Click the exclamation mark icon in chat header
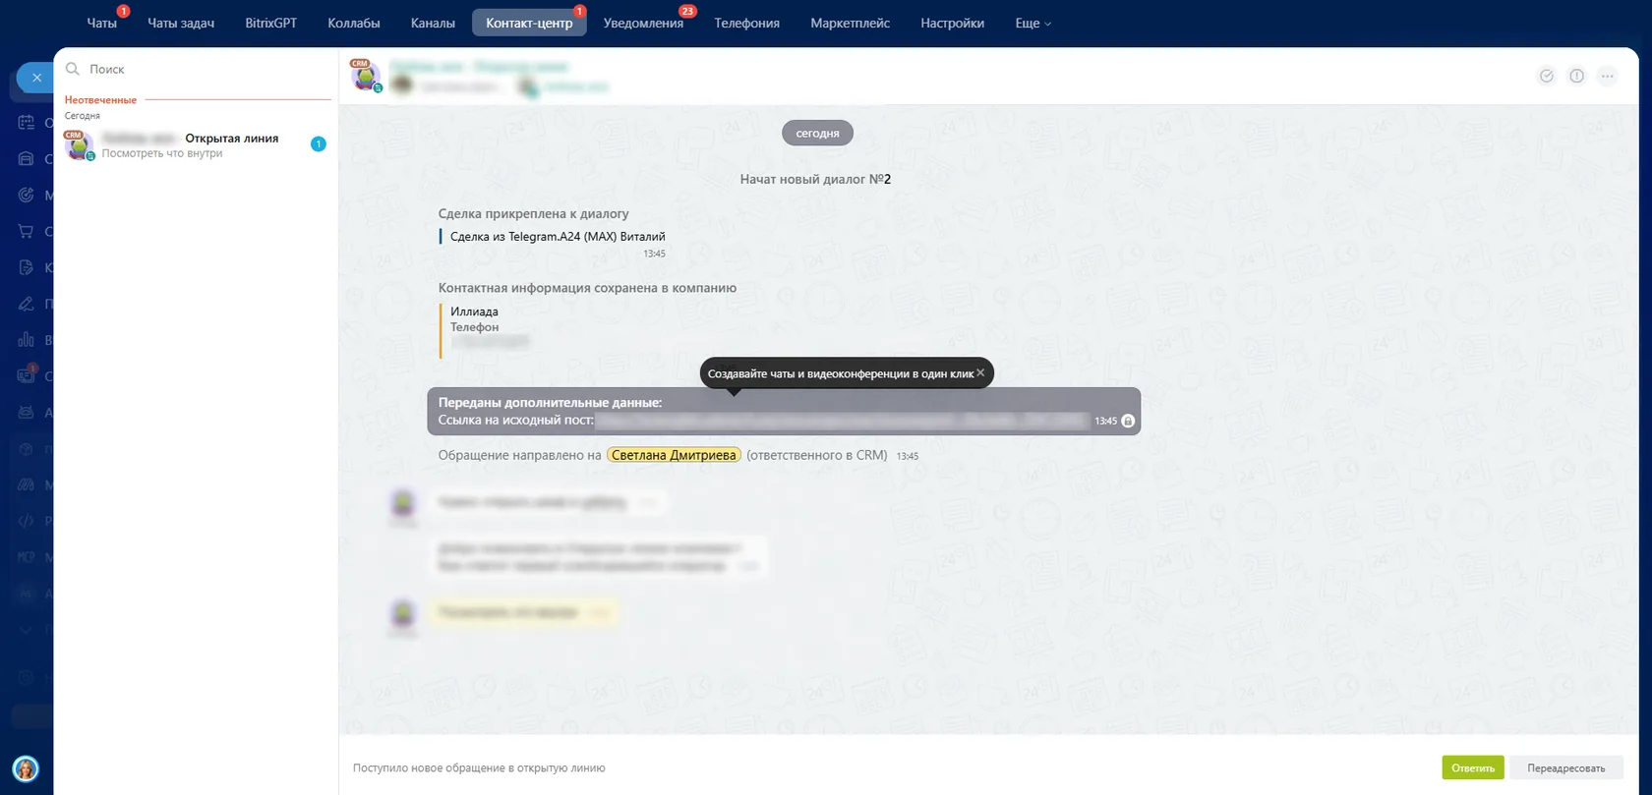This screenshot has width=1652, height=795. click(x=1577, y=77)
